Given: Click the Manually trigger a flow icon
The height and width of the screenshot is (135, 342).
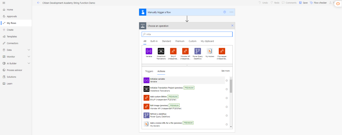Looking at the screenshot, I should click(x=142, y=12).
